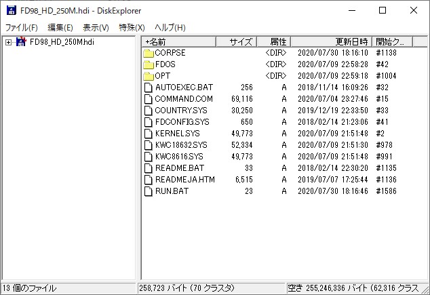The height and width of the screenshot is (295, 430).
Task: Click the CORPSE folder icon
Action: click(x=149, y=53)
